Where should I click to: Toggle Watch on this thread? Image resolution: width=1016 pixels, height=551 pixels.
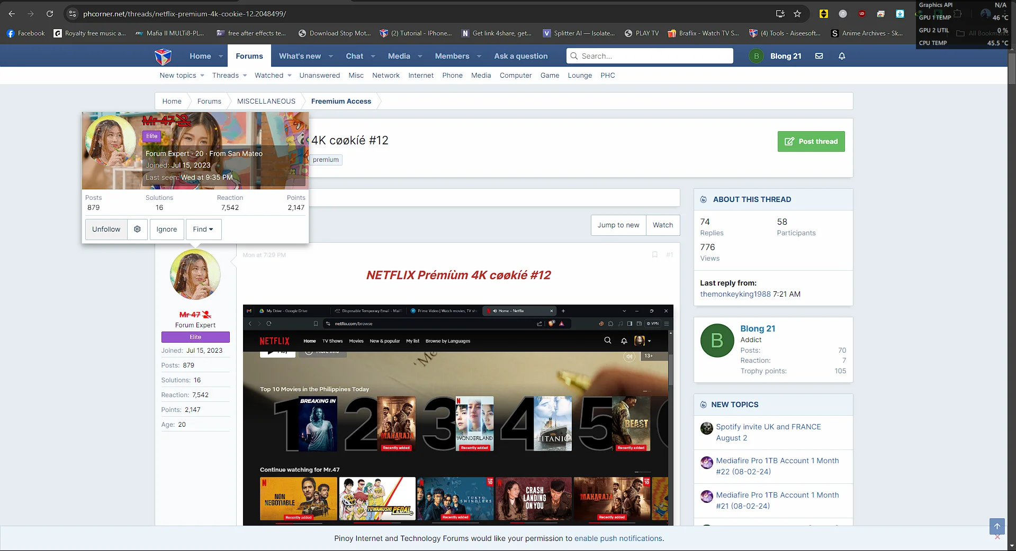(663, 225)
